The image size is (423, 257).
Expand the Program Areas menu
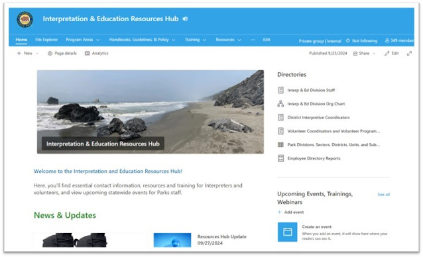tap(83, 40)
